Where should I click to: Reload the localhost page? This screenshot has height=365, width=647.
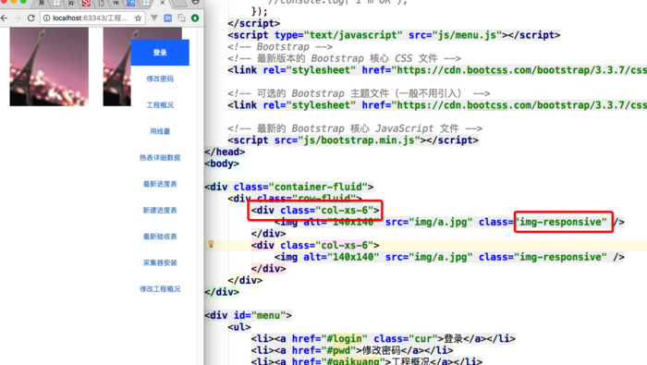(x=31, y=18)
